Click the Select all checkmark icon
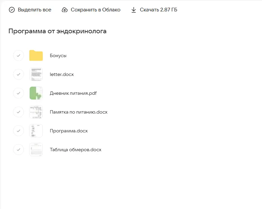Image resolution: width=262 pixels, height=209 pixels. (x=12, y=10)
